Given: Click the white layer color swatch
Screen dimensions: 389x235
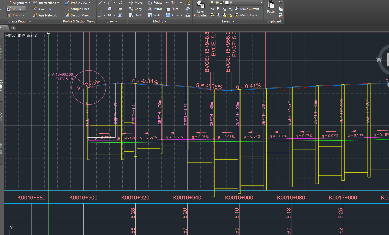Looking at the screenshot, I should pyautogui.click(x=227, y=2).
